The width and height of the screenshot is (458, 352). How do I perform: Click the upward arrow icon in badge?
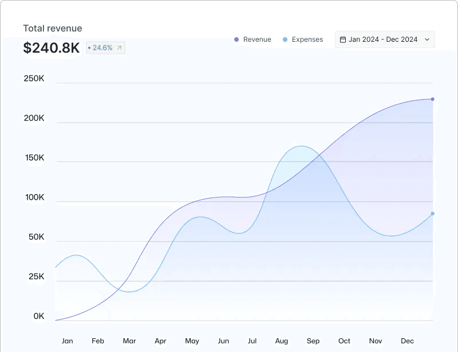tap(119, 48)
